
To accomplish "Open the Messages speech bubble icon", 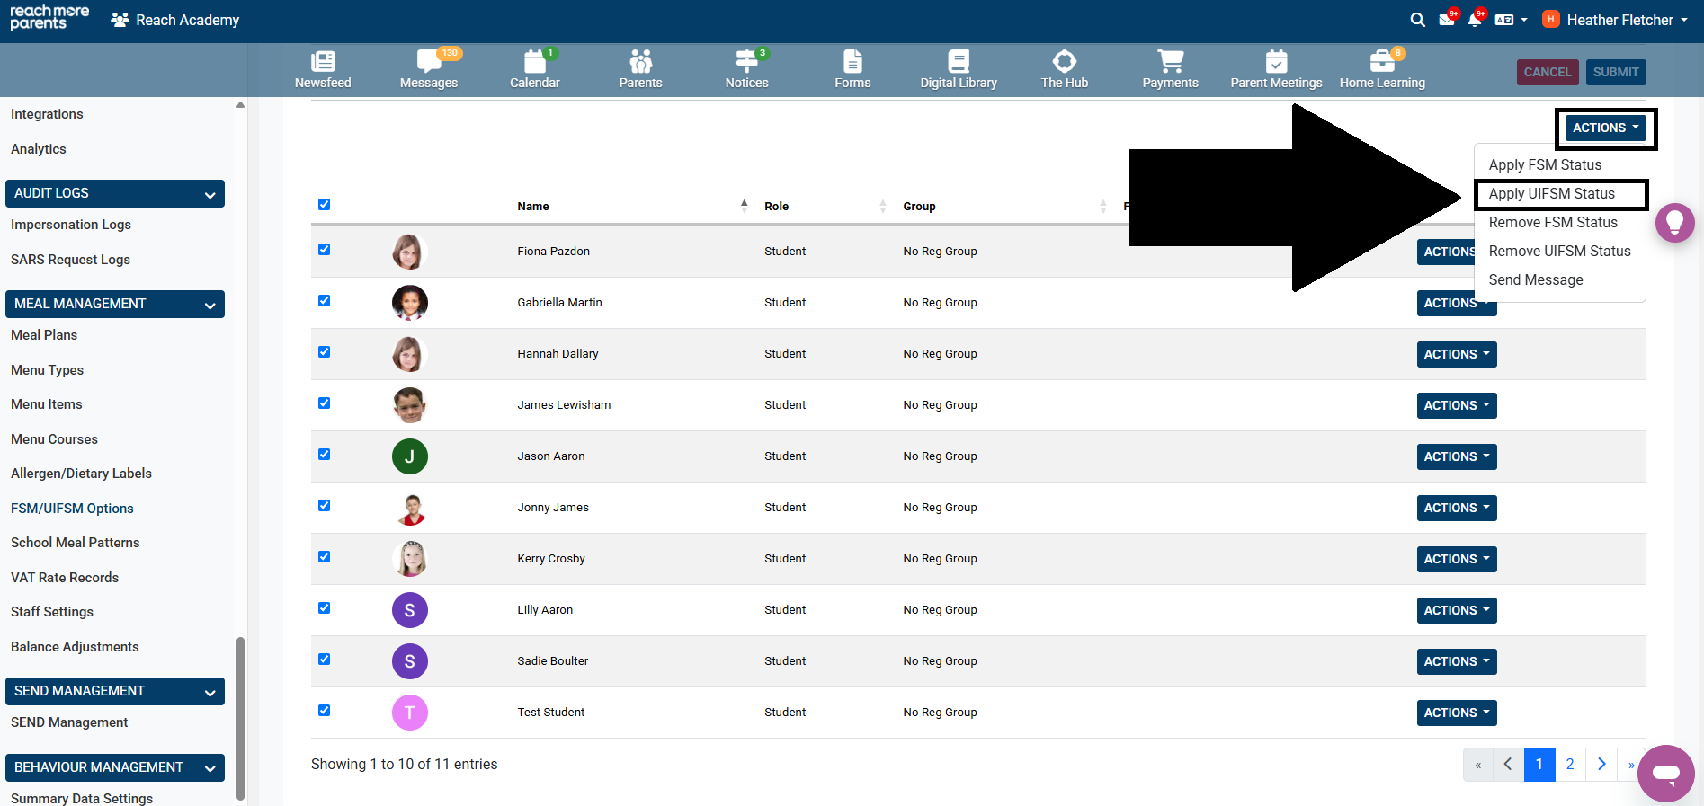I will pos(428,62).
